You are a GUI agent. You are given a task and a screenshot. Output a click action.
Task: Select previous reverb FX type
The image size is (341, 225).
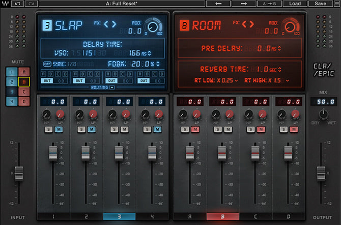coord(244,24)
